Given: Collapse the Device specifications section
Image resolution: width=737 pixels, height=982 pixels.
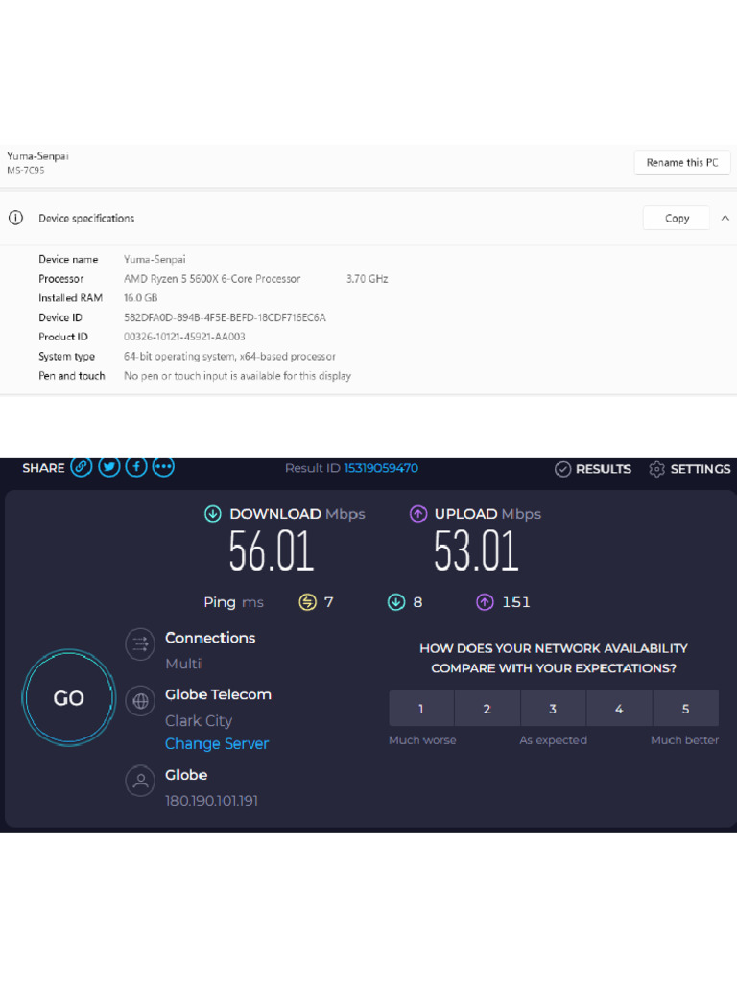Looking at the screenshot, I should tap(725, 218).
